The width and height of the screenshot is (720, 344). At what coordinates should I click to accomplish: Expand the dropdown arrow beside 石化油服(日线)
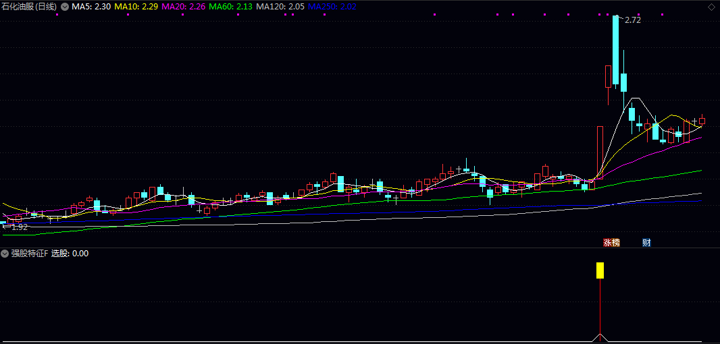click(65, 6)
